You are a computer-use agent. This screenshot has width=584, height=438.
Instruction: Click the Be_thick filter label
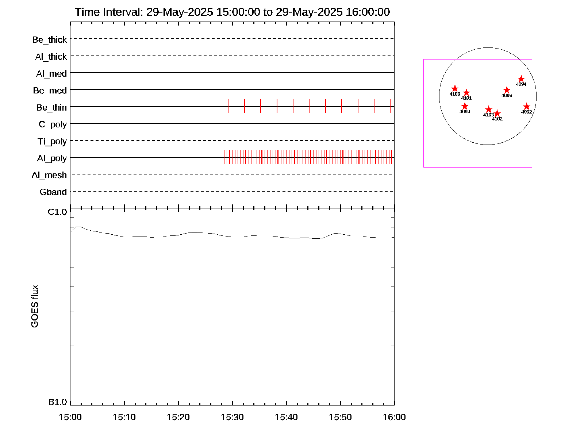tap(50, 40)
